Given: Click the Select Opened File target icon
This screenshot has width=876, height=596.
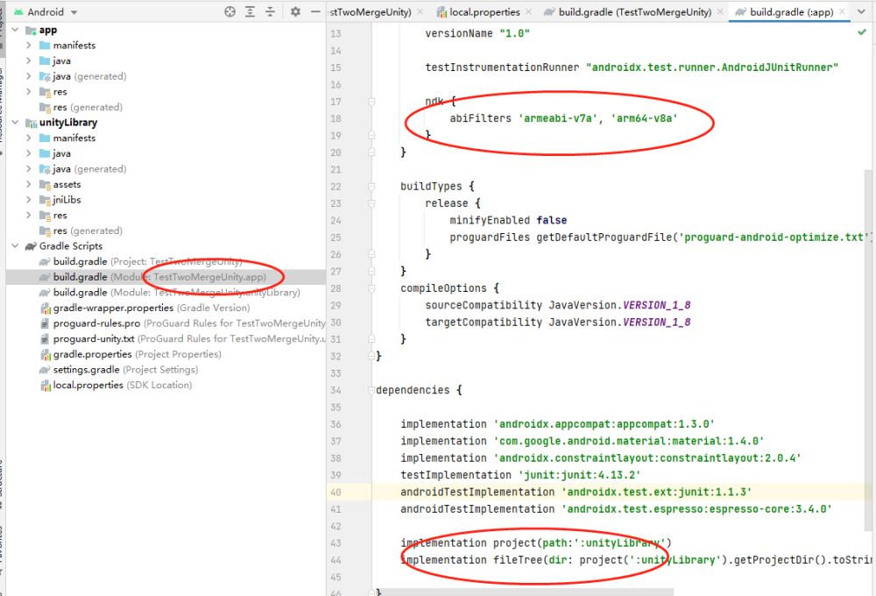Looking at the screenshot, I should [230, 11].
